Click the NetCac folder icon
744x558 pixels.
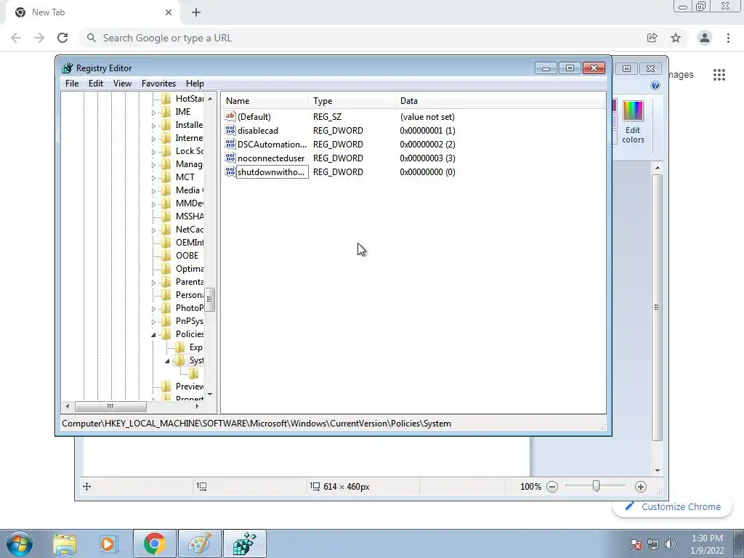[166, 230]
